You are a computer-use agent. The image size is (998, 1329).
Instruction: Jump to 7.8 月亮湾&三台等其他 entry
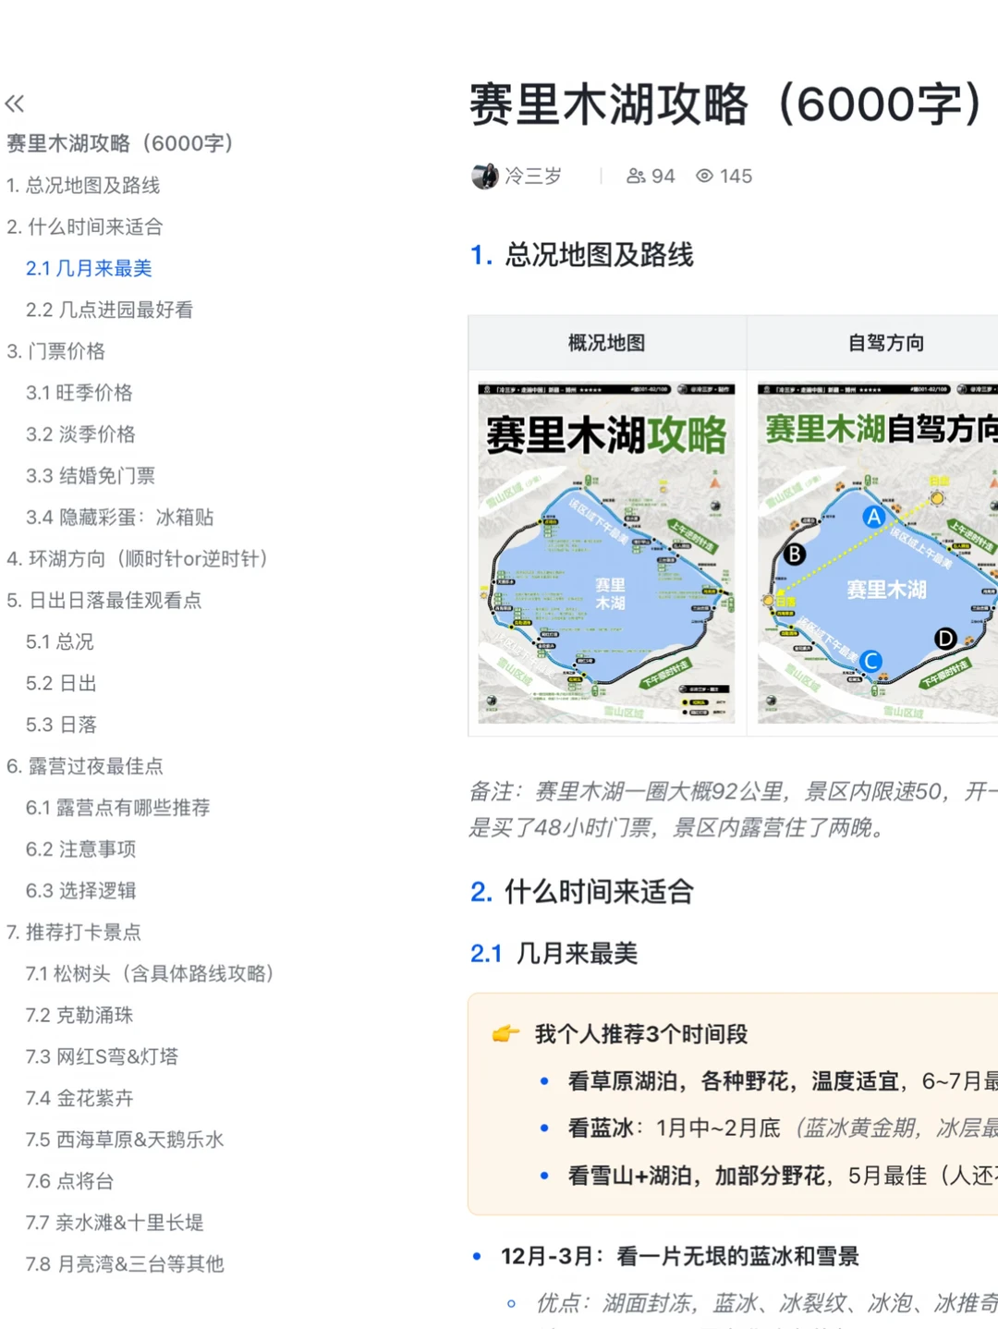(125, 1264)
